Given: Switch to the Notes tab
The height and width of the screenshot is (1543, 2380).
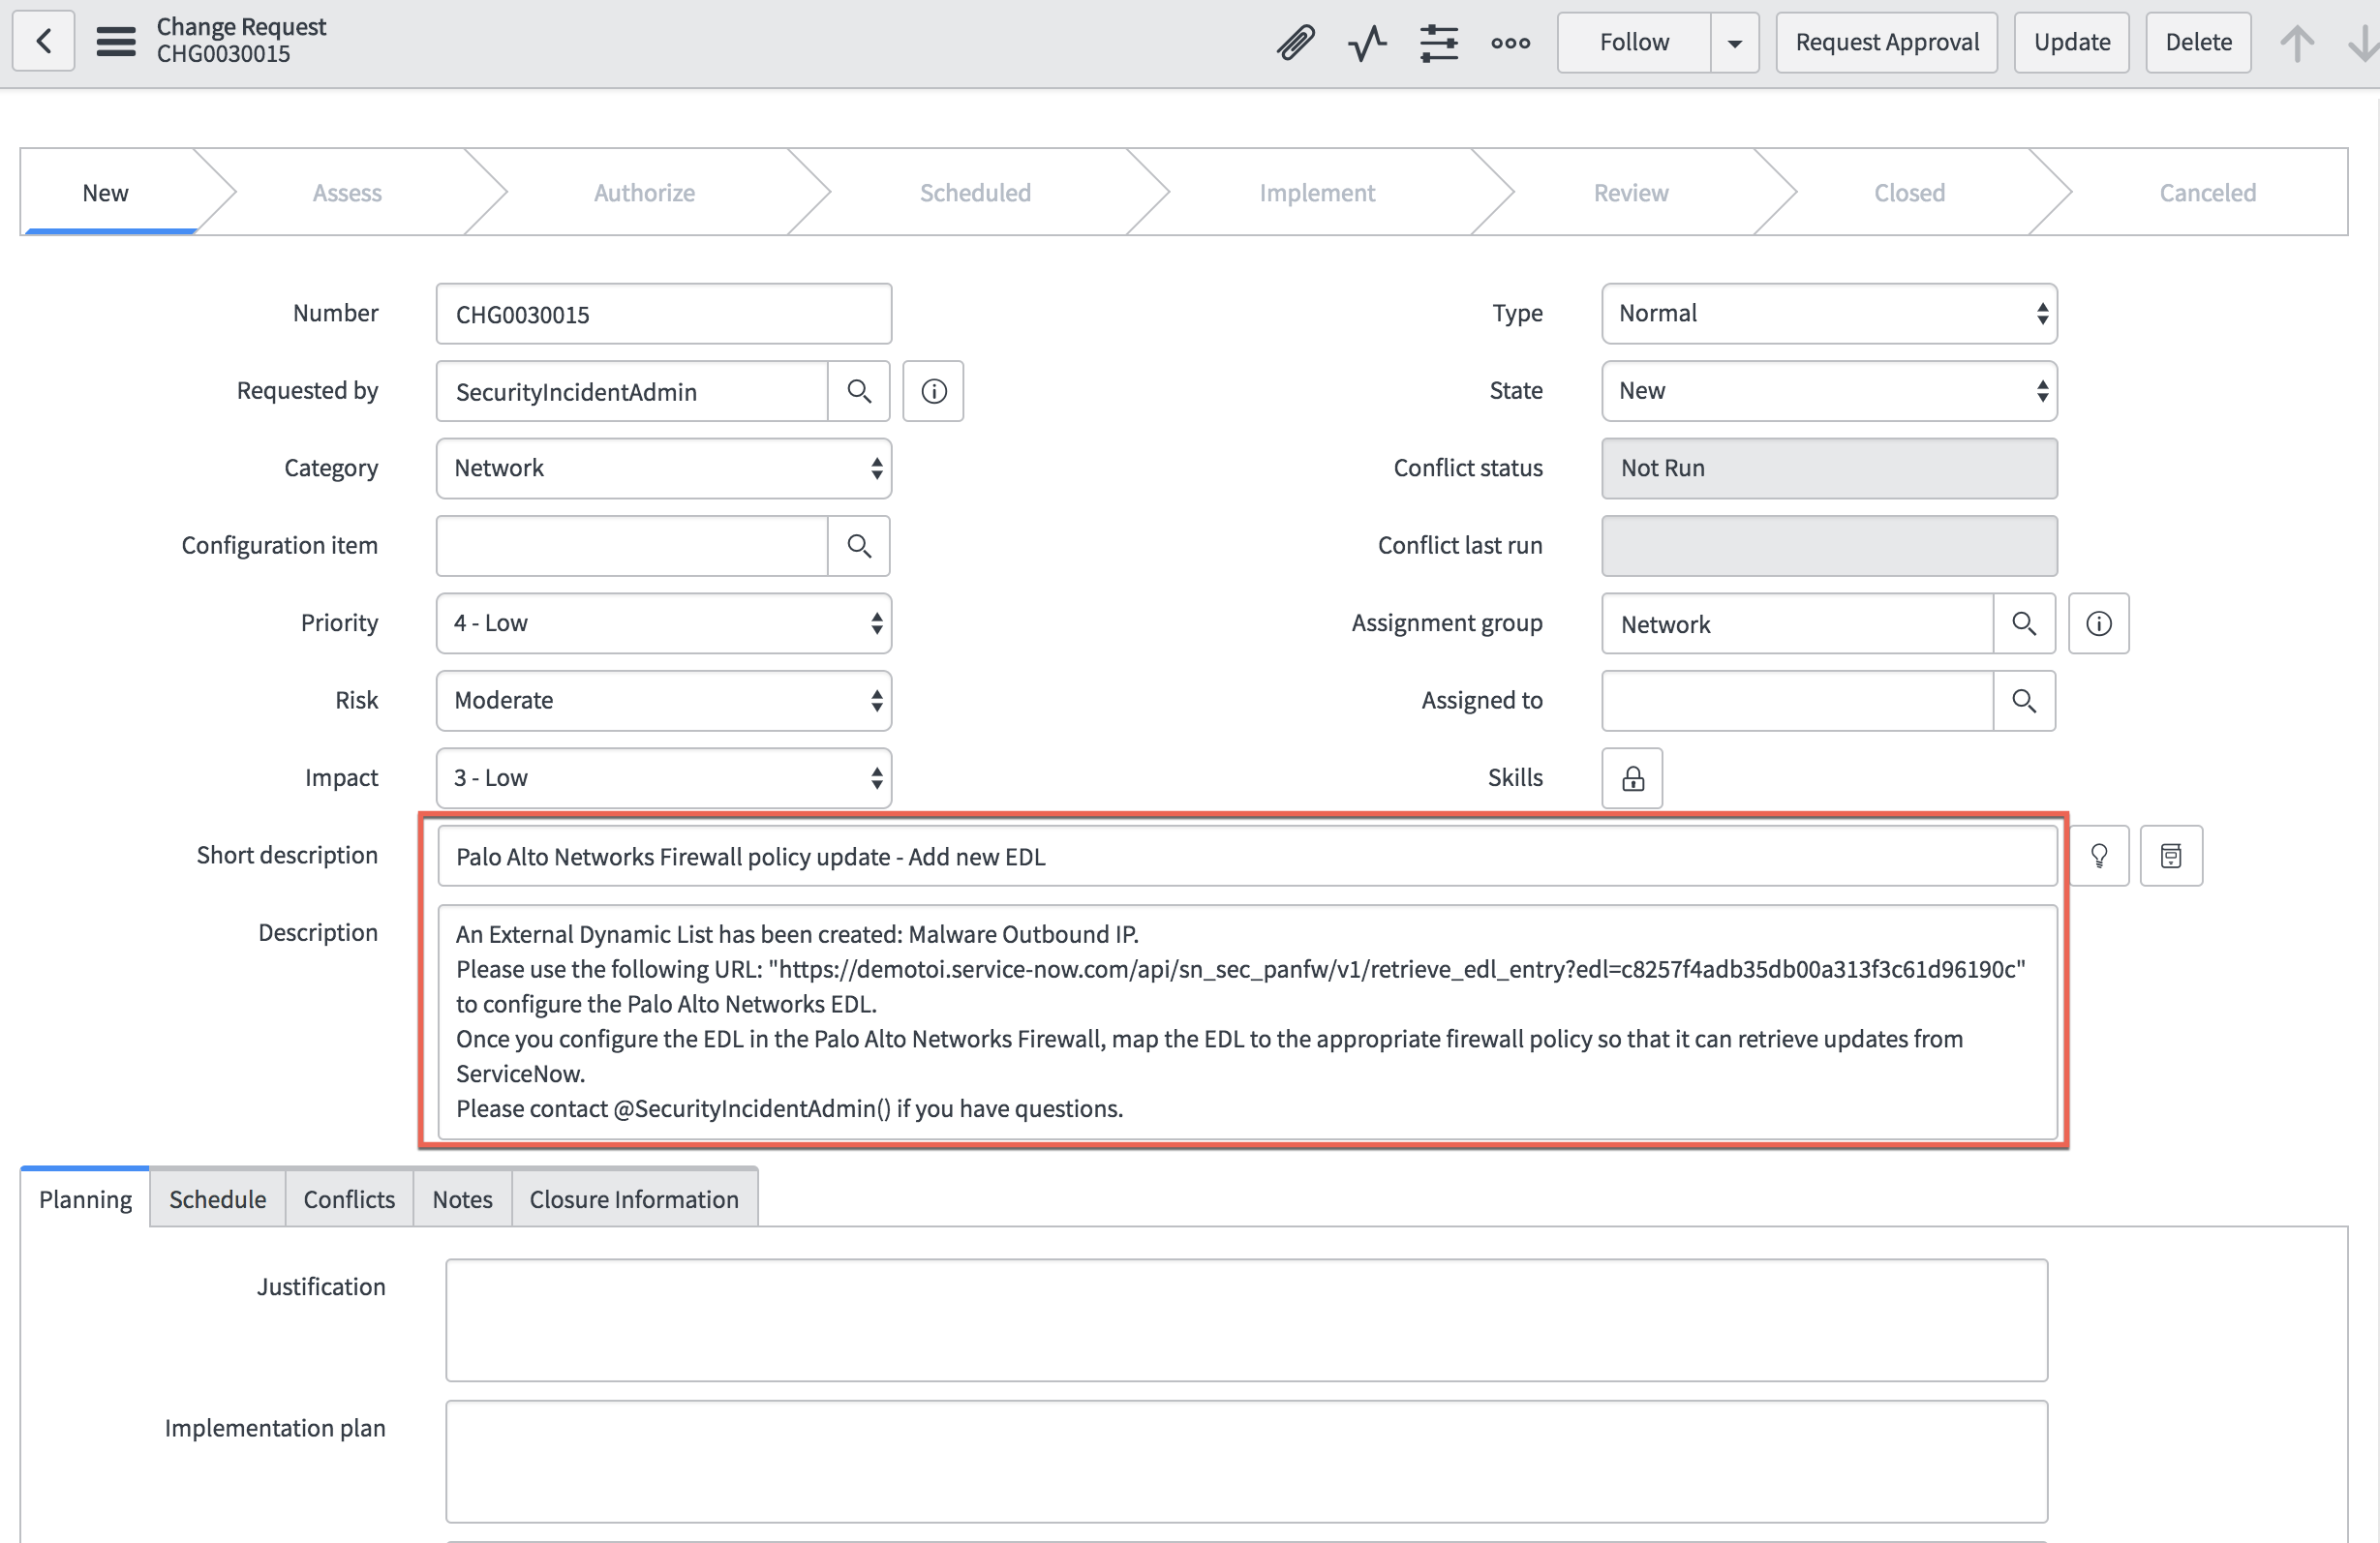Looking at the screenshot, I should coord(462,1199).
